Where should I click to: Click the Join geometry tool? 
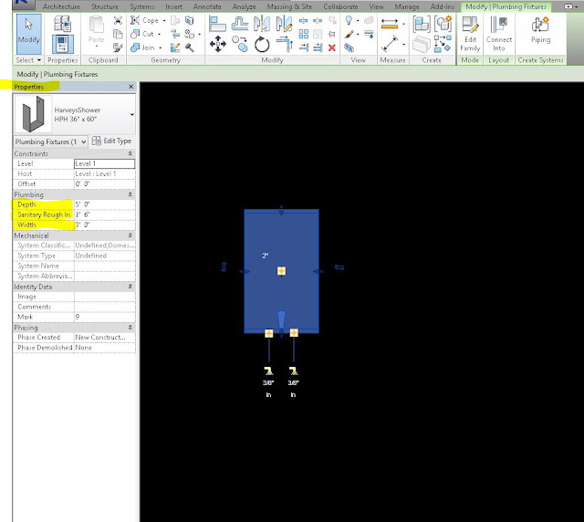pyautogui.click(x=142, y=47)
